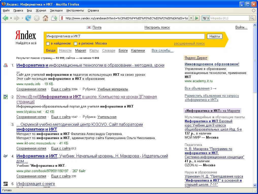The width and height of the screenshot is (258, 194).
Task: Open the Почта link
Action: coord(97,27)
